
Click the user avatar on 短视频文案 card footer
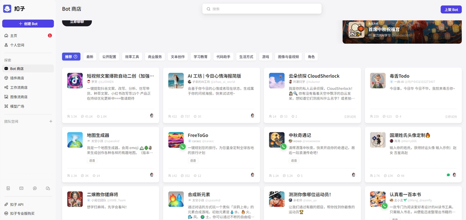152,115
